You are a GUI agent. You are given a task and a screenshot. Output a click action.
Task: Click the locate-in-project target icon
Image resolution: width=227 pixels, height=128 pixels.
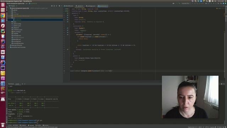click(52, 6)
